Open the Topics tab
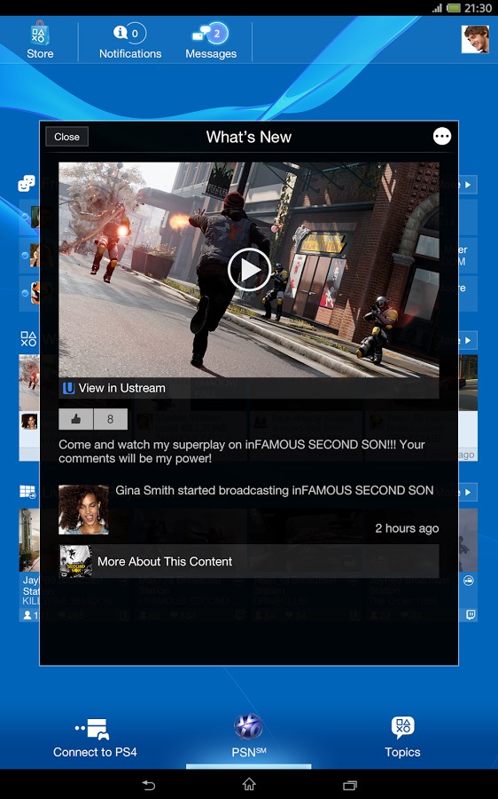The image size is (498, 799). [402, 738]
